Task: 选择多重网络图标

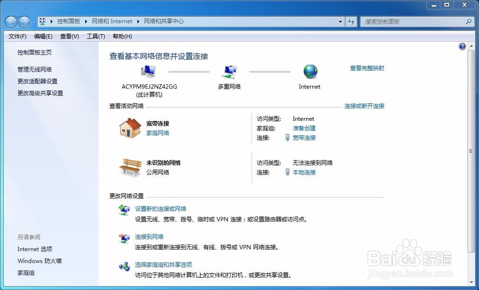Action: pyautogui.click(x=229, y=71)
